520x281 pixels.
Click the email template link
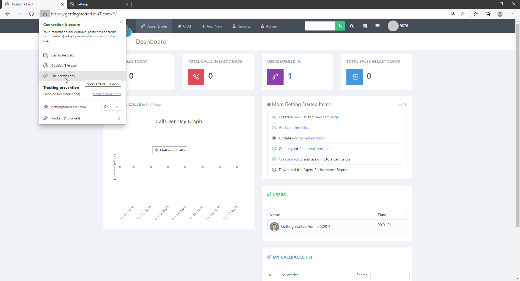click(319, 149)
